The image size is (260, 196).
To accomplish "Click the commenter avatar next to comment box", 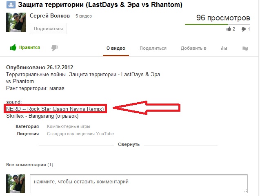I will pyautogui.click(x=16, y=184).
